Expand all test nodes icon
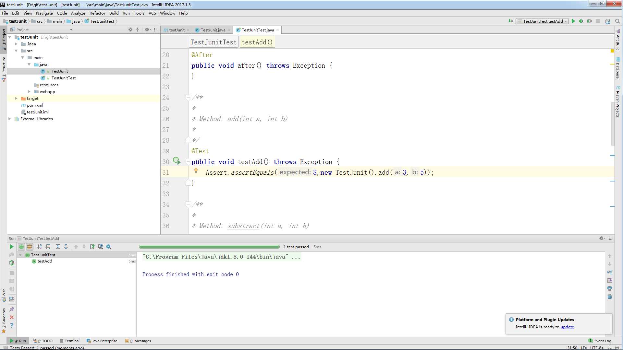The width and height of the screenshot is (623, 350). coord(58,247)
